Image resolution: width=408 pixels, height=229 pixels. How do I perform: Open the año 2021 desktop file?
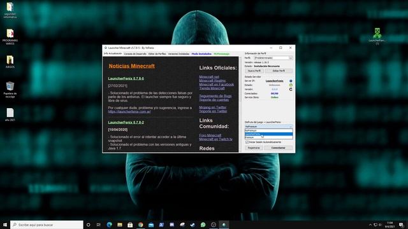tap(10, 114)
